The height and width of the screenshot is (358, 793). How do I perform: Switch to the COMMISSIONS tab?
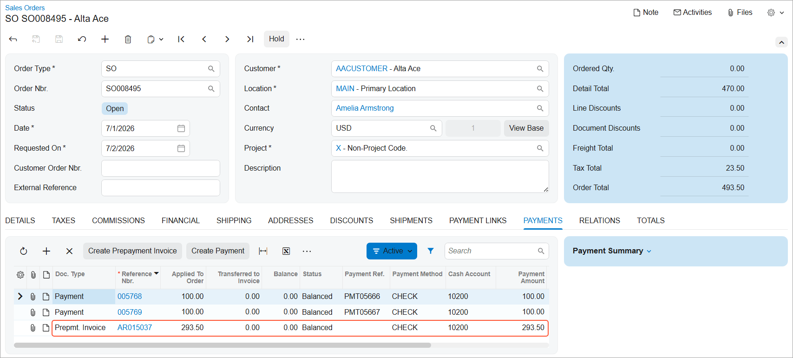coord(118,220)
